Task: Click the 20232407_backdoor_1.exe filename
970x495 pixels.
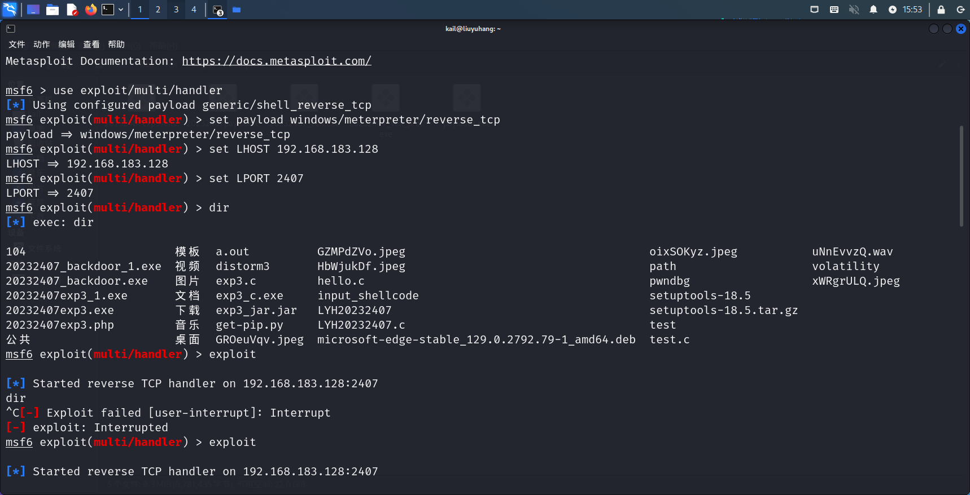Action: click(x=84, y=266)
